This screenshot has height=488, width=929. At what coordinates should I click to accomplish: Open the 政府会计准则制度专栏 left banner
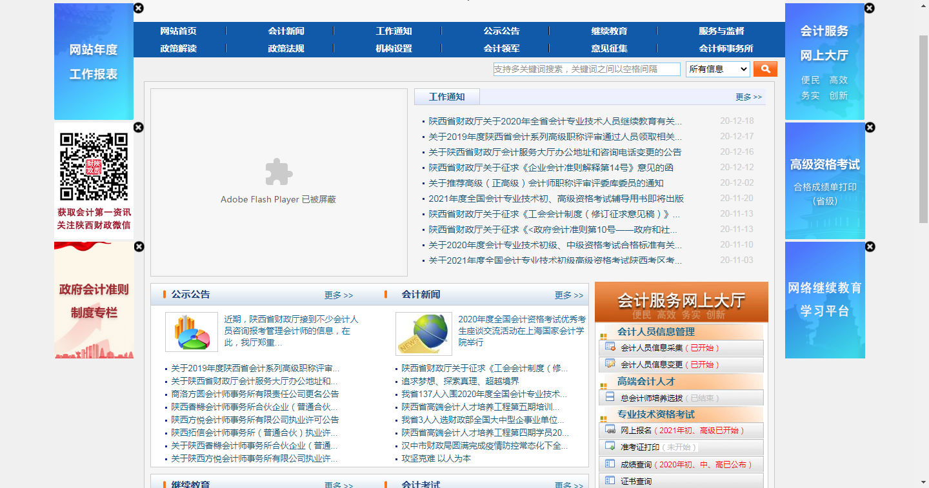click(x=94, y=300)
